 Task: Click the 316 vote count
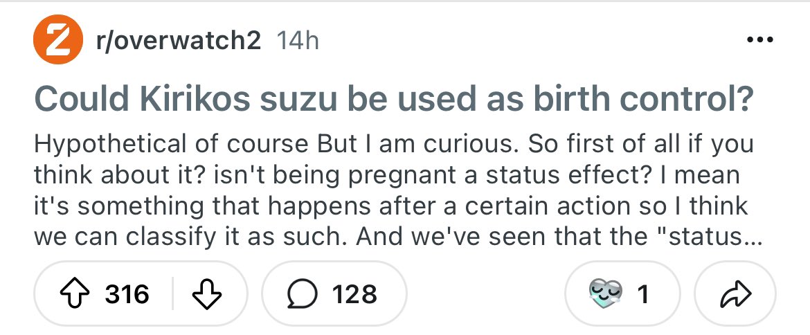click(x=127, y=294)
